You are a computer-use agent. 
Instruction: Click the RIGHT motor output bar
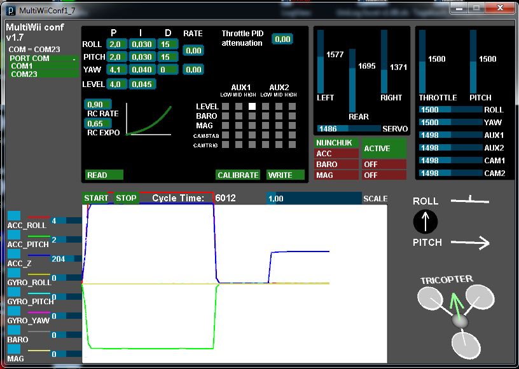coord(384,62)
